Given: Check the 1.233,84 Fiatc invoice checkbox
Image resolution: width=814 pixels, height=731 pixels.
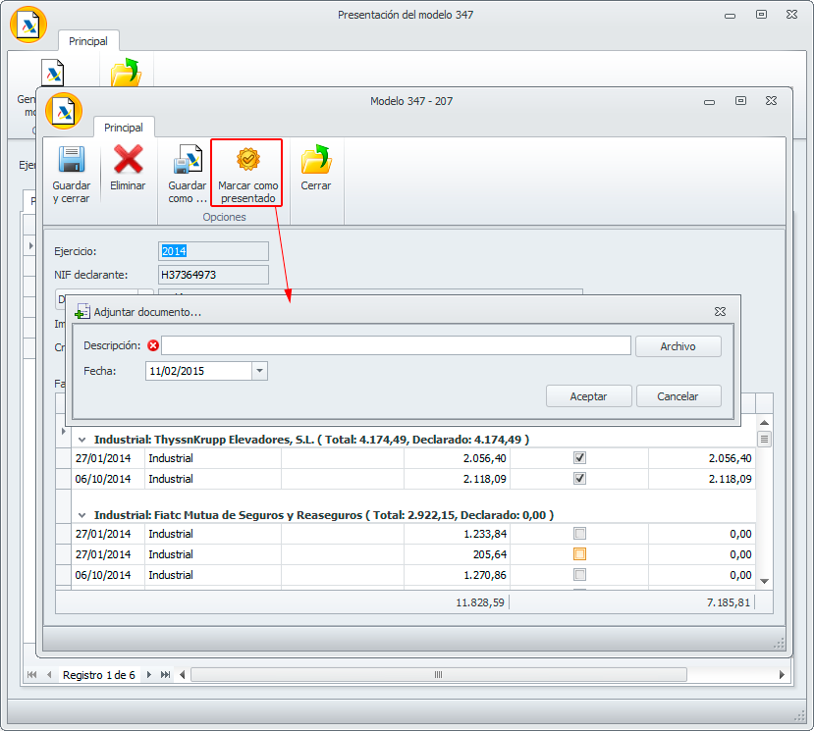Looking at the screenshot, I should (x=579, y=534).
